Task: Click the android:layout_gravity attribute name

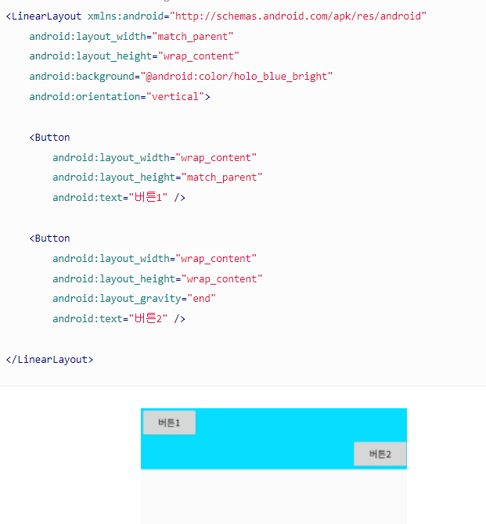Action: coord(117,299)
